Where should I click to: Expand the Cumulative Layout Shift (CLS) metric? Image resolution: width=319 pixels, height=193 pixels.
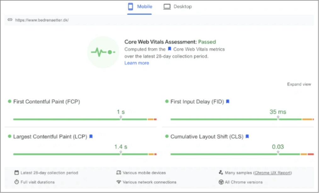[x=207, y=137]
